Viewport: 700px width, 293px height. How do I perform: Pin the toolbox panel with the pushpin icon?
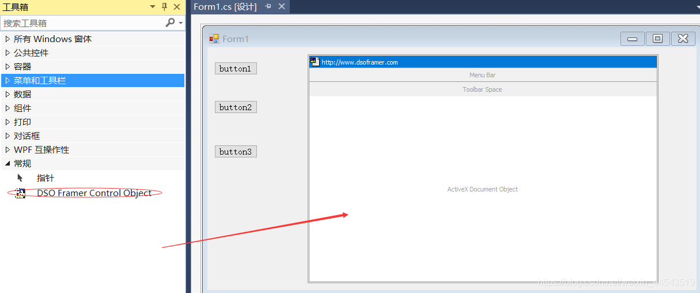164,7
